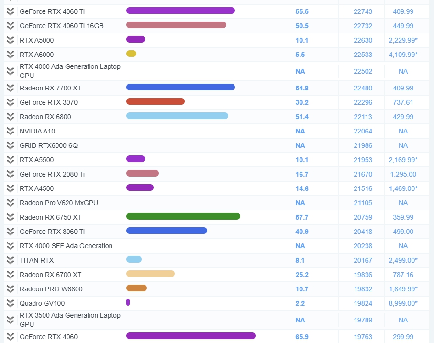
Task: Expand the TITAN RTX row chevron
Action: pos(10,261)
